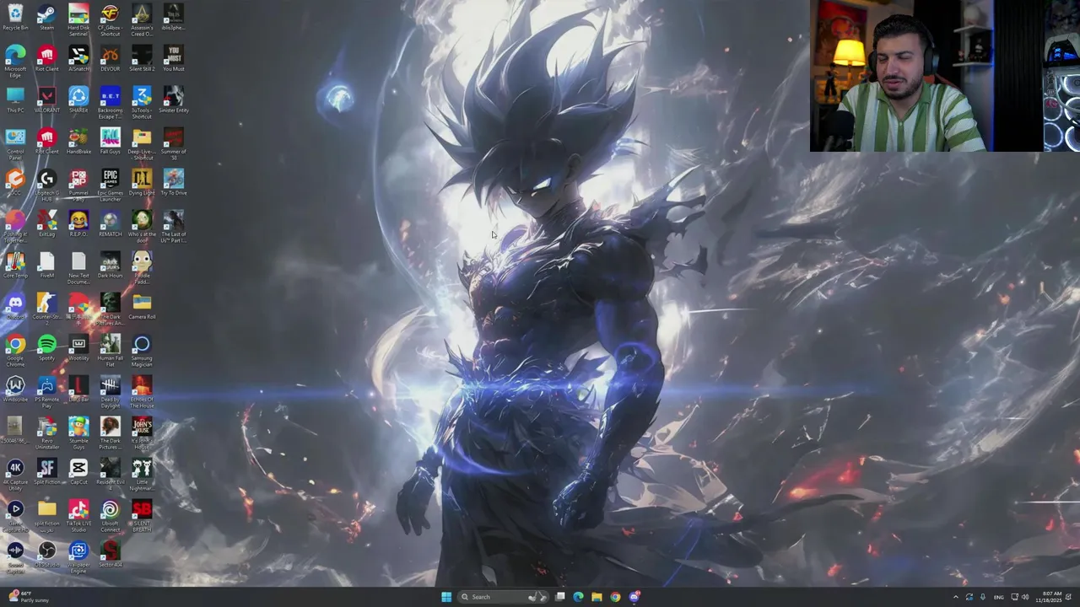This screenshot has width=1080, height=607.
Task: Open File Explorer from the taskbar
Action: click(x=597, y=597)
